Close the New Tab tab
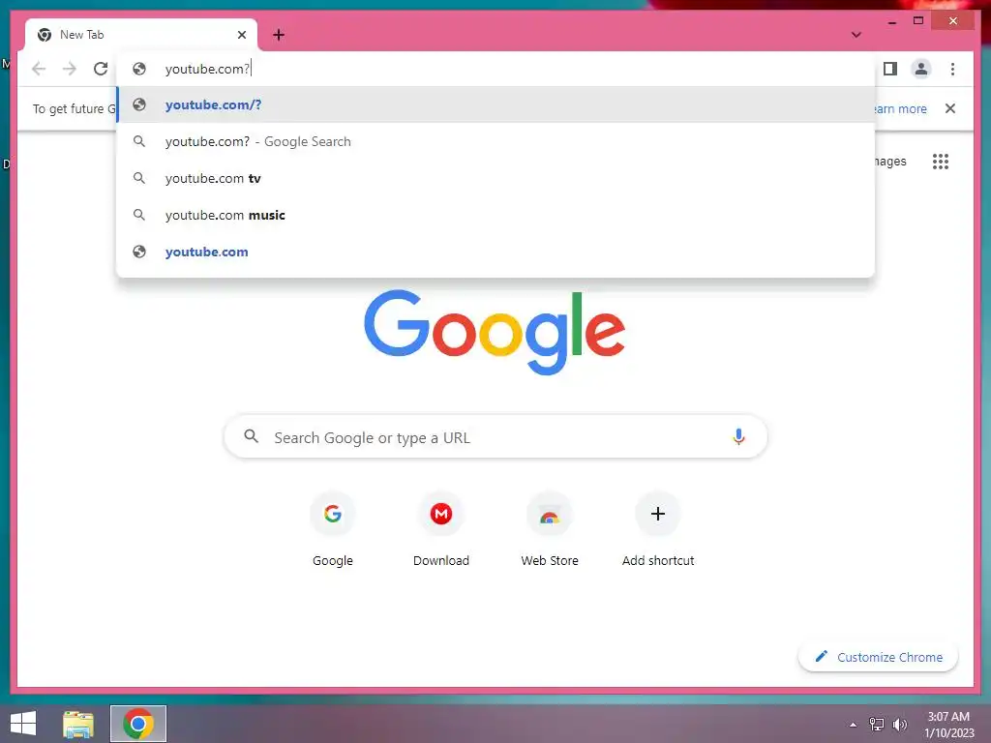Viewport: 991px width, 743px height. coord(241,35)
